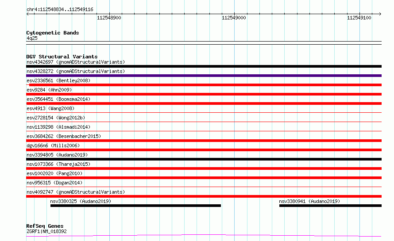Click the black bar under nsv3380941

[x=330, y=206]
